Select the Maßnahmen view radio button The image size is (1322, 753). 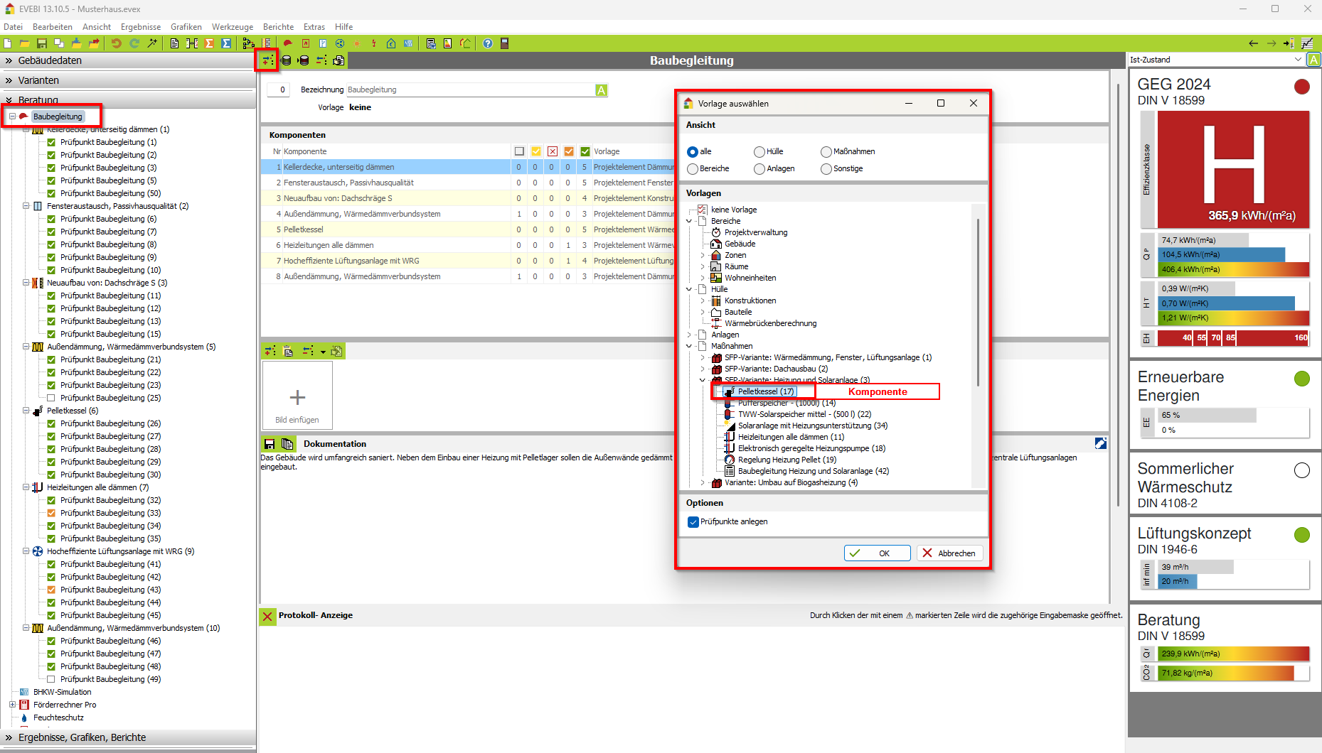[x=826, y=152]
